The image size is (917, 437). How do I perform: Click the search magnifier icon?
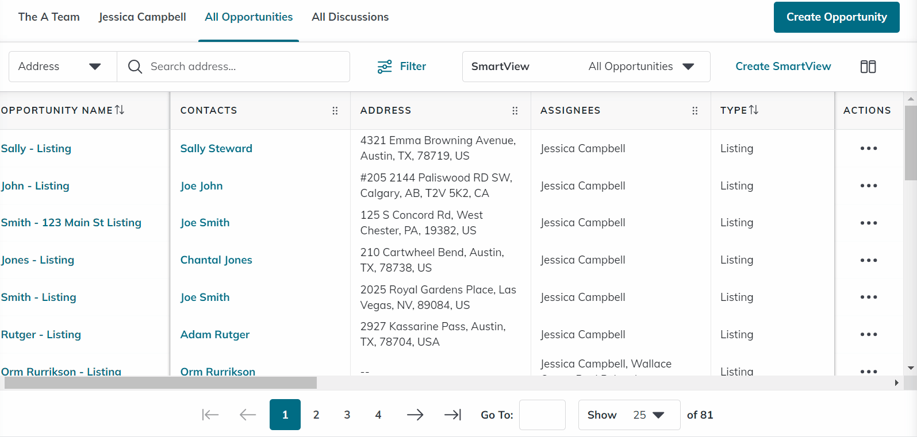pos(135,67)
